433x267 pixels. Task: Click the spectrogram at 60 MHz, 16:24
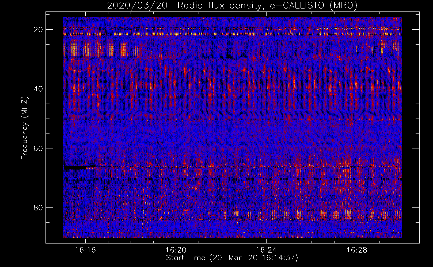(266, 148)
